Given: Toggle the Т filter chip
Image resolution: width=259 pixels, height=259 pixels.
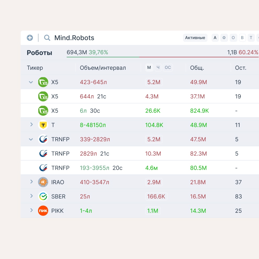Looking at the screenshot, I should pos(251,38).
